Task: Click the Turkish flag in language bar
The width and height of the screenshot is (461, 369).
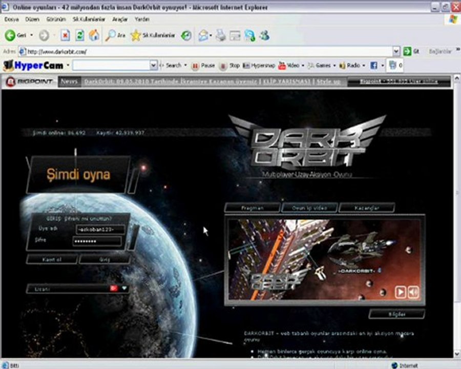Action: point(114,289)
